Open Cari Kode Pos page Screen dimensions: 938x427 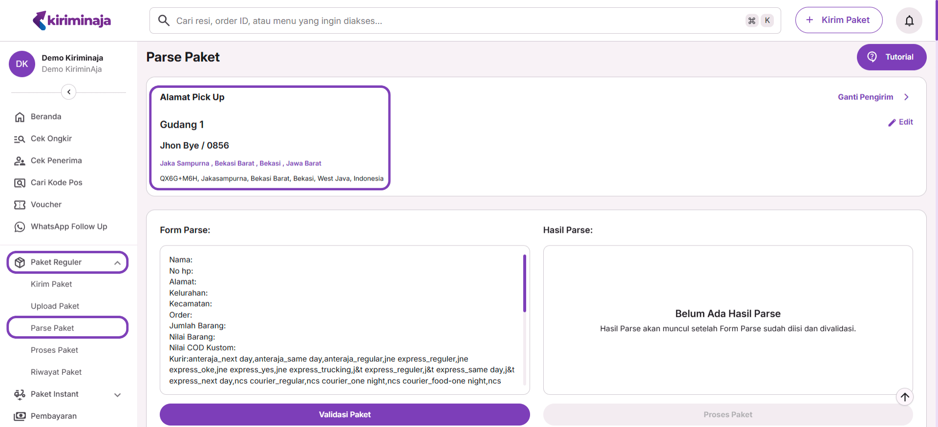56,183
